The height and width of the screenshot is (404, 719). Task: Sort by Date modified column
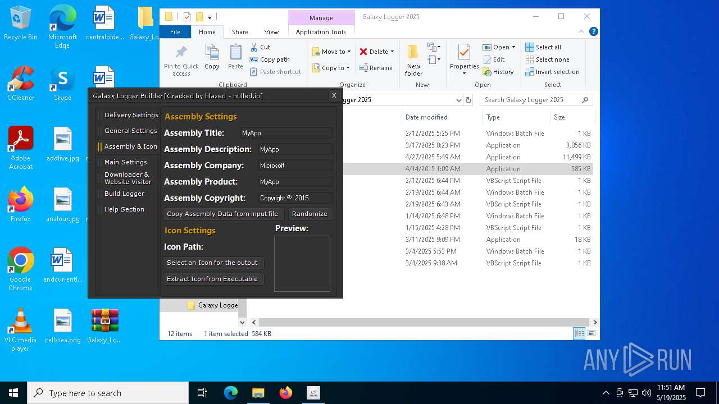point(442,117)
